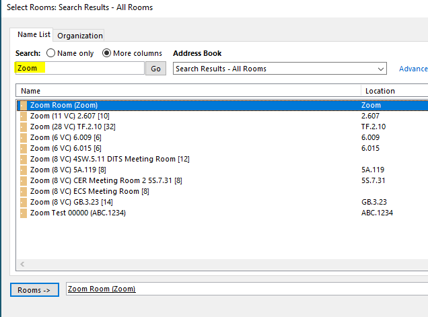Click the location cell ABC.1234

377,213
